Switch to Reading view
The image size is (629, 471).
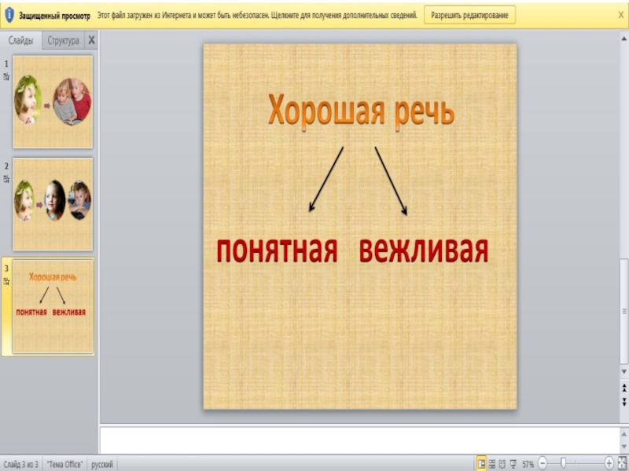[502, 464]
